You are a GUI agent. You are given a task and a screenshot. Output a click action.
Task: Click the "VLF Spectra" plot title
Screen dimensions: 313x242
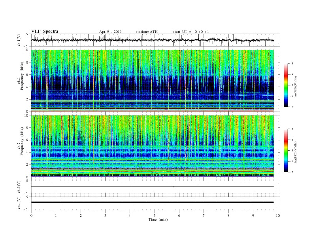pyautogui.click(x=45, y=31)
